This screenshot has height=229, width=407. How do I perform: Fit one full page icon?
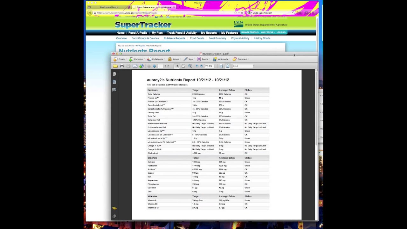pyautogui.click(x=227, y=66)
